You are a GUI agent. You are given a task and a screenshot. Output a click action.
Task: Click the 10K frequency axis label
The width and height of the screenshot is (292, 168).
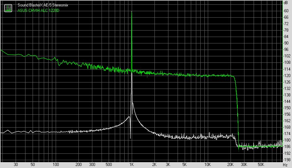[208, 165]
